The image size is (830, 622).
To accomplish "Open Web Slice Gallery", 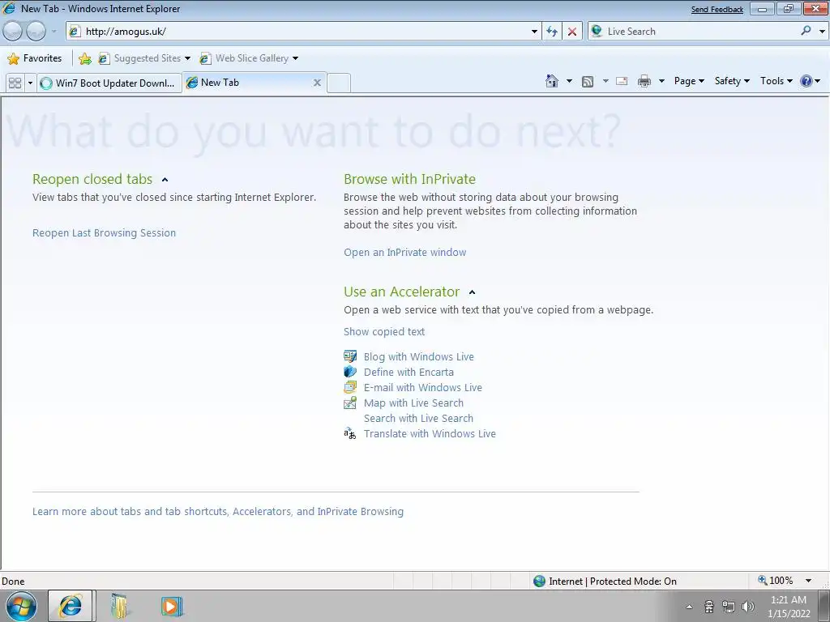I will coord(248,58).
